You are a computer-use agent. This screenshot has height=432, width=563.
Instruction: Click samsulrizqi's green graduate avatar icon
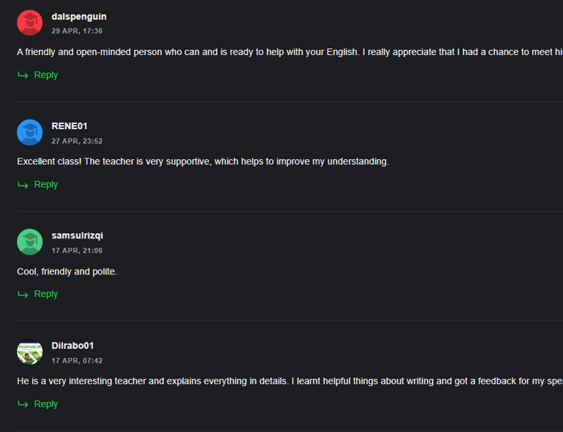point(30,242)
